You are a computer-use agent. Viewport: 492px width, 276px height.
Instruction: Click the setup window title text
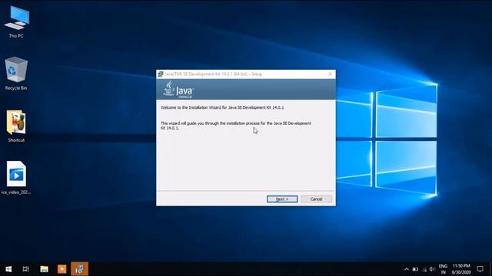(x=214, y=74)
